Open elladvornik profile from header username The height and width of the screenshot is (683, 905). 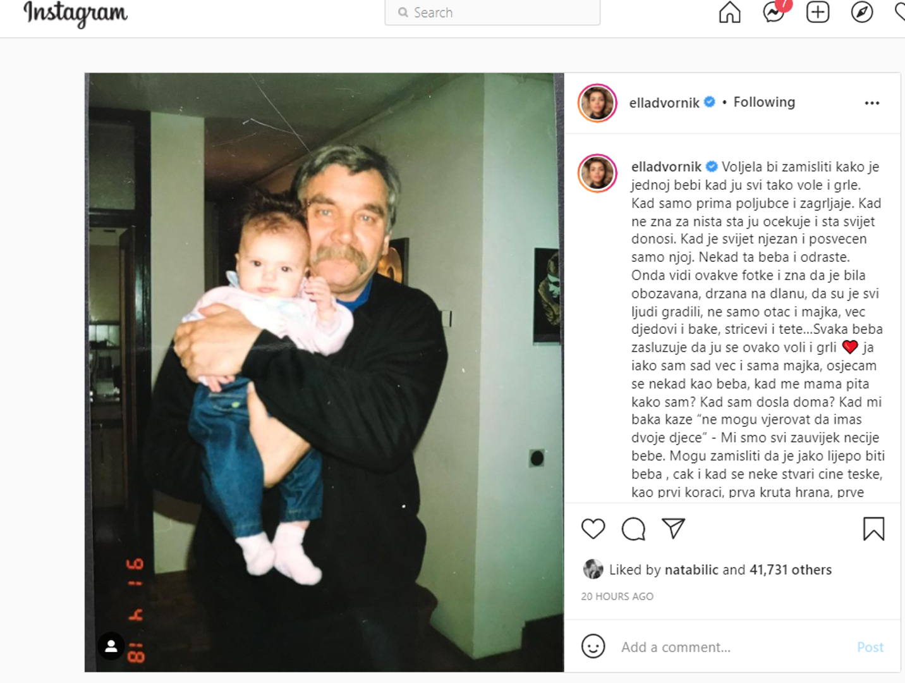tap(664, 103)
